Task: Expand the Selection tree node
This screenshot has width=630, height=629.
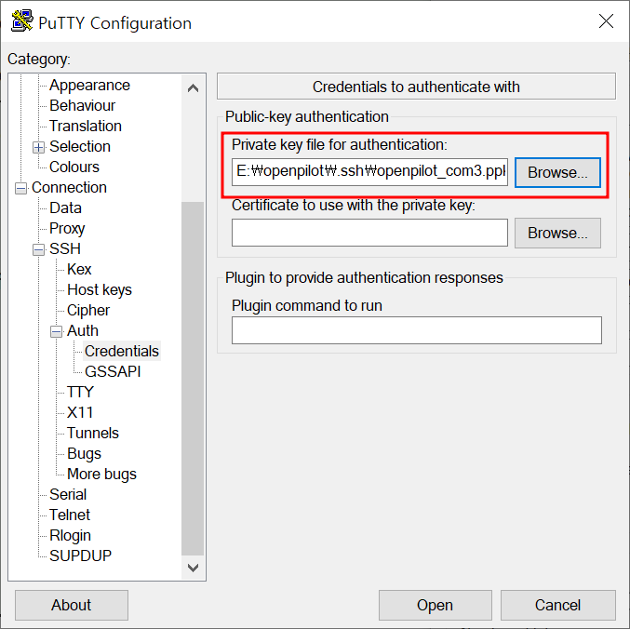Action: pyautogui.click(x=38, y=147)
